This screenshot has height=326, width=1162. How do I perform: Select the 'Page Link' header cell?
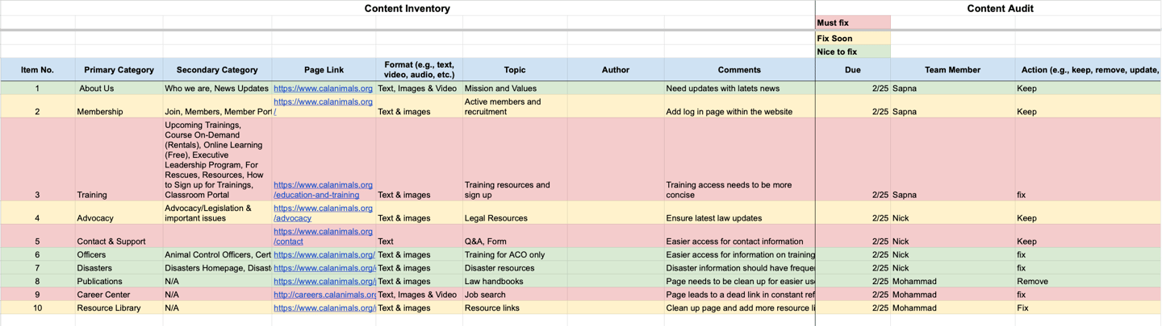coord(324,70)
